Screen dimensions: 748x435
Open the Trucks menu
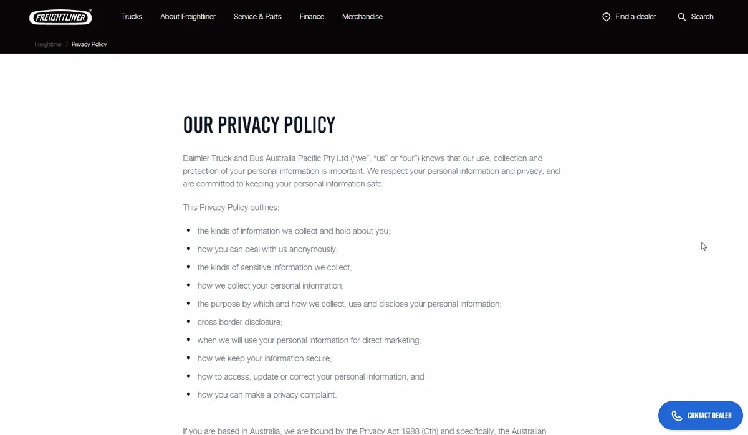point(132,17)
